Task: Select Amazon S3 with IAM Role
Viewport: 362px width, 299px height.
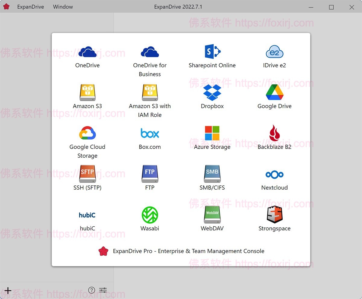Action: 150,92
